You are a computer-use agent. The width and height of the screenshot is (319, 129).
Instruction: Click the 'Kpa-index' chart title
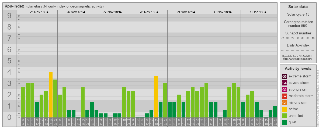[14, 6]
